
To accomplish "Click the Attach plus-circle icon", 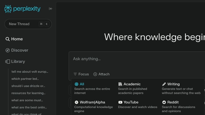I will point(95,74).
